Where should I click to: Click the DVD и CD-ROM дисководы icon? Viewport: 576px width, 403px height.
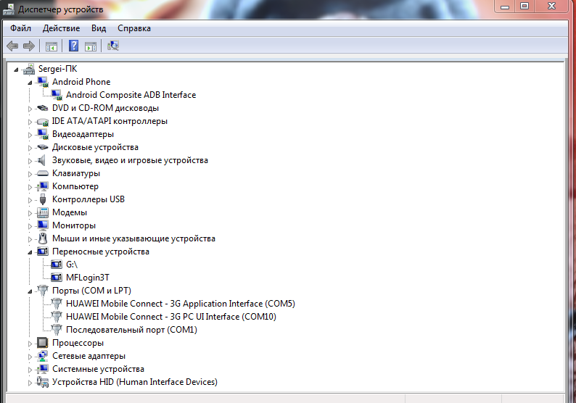pyautogui.click(x=43, y=108)
